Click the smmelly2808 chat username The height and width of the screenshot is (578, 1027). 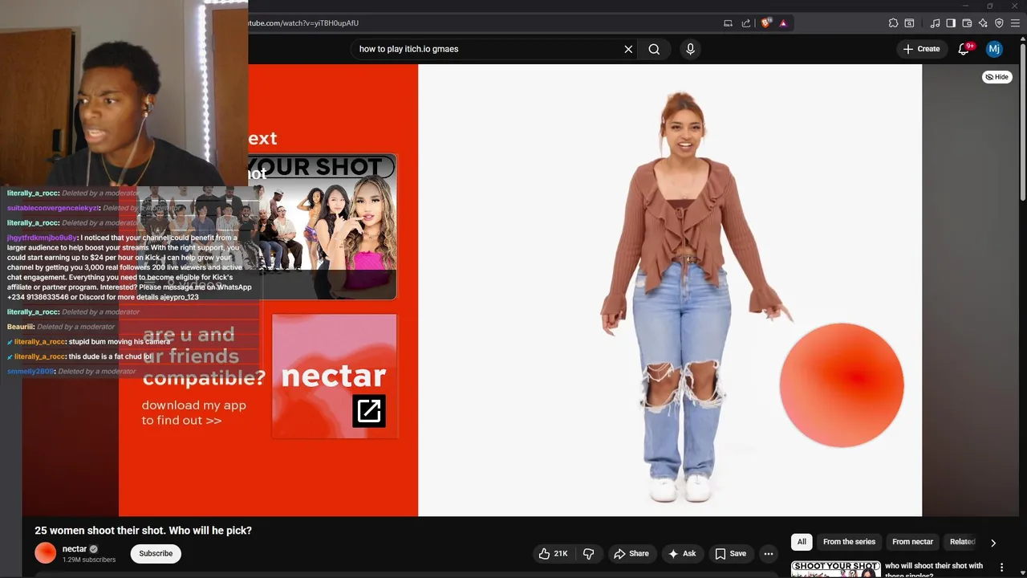click(x=30, y=372)
